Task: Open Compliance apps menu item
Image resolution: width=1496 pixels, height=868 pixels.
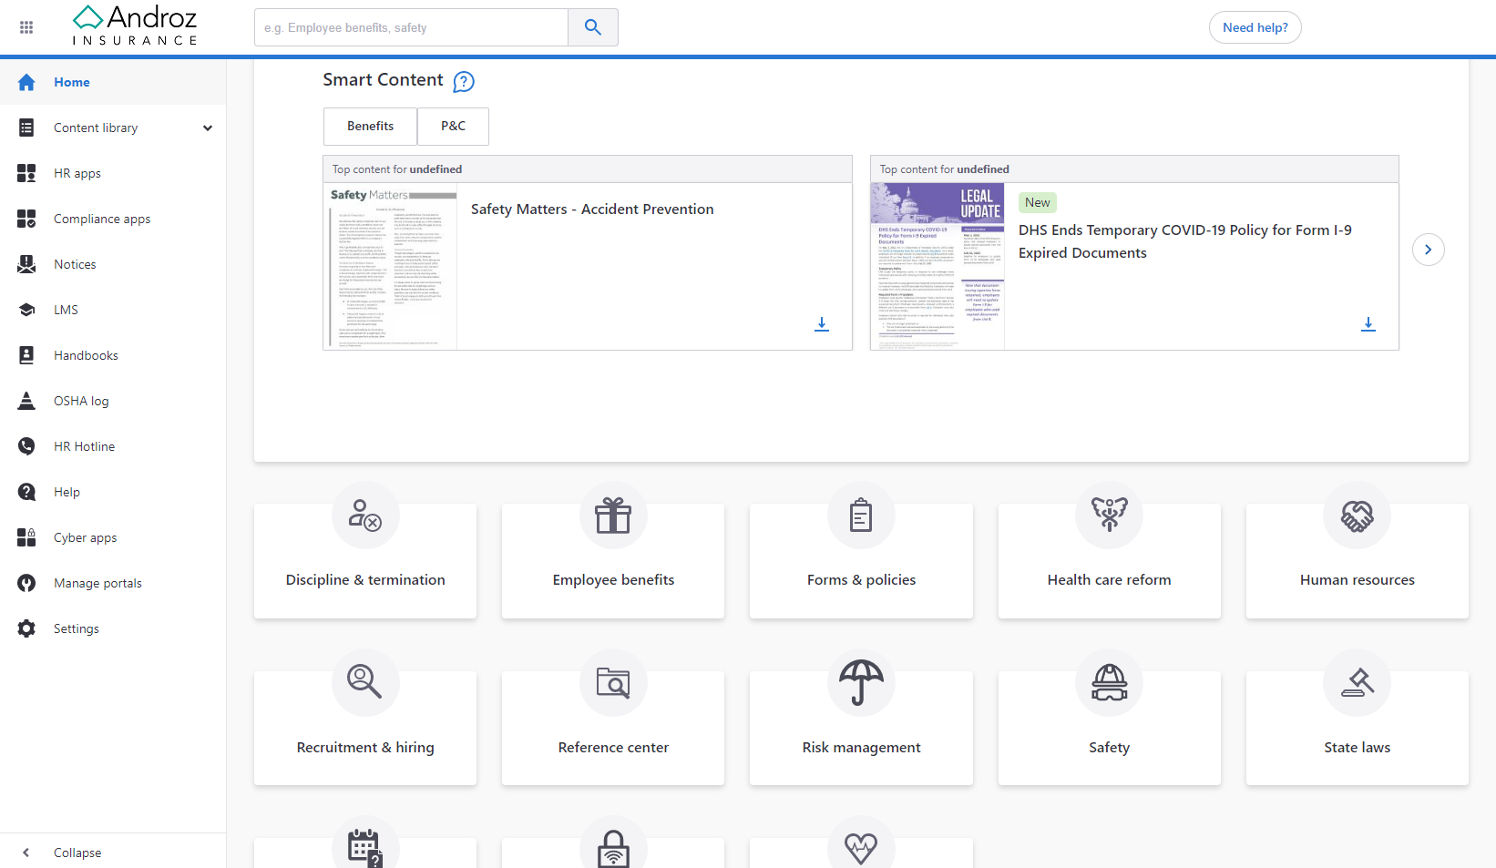Action: tap(113, 219)
